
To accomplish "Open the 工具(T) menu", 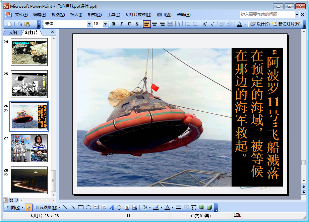I will coord(114,15).
